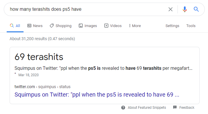Open the Tools filter options
This screenshot has height=114, width=208.
[x=191, y=26]
